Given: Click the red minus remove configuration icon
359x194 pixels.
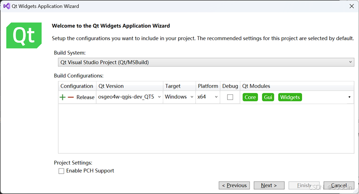Looking at the screenshot, I should pos(71,97).
